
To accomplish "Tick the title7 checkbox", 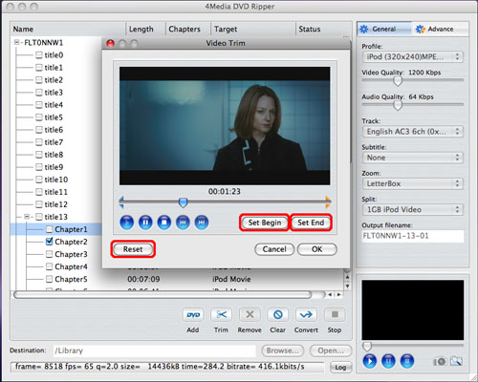I will (x=39, y=142).
